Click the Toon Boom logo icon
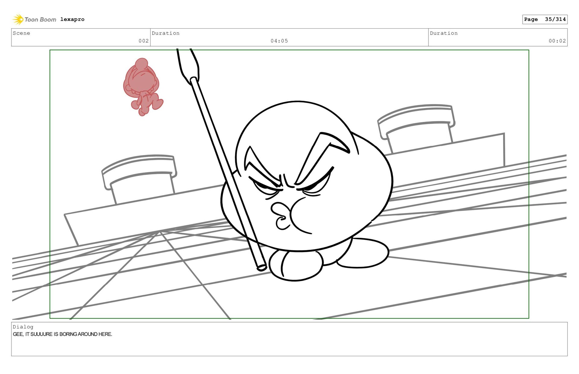The image size is (579, 374). click(18, 19)
